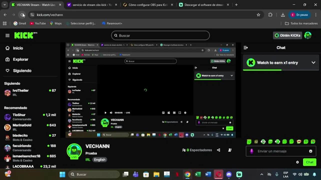The width and height of the screenshot is (321, 180).
Task: Click the follow user-plus icon
Action: coord(230,150)
